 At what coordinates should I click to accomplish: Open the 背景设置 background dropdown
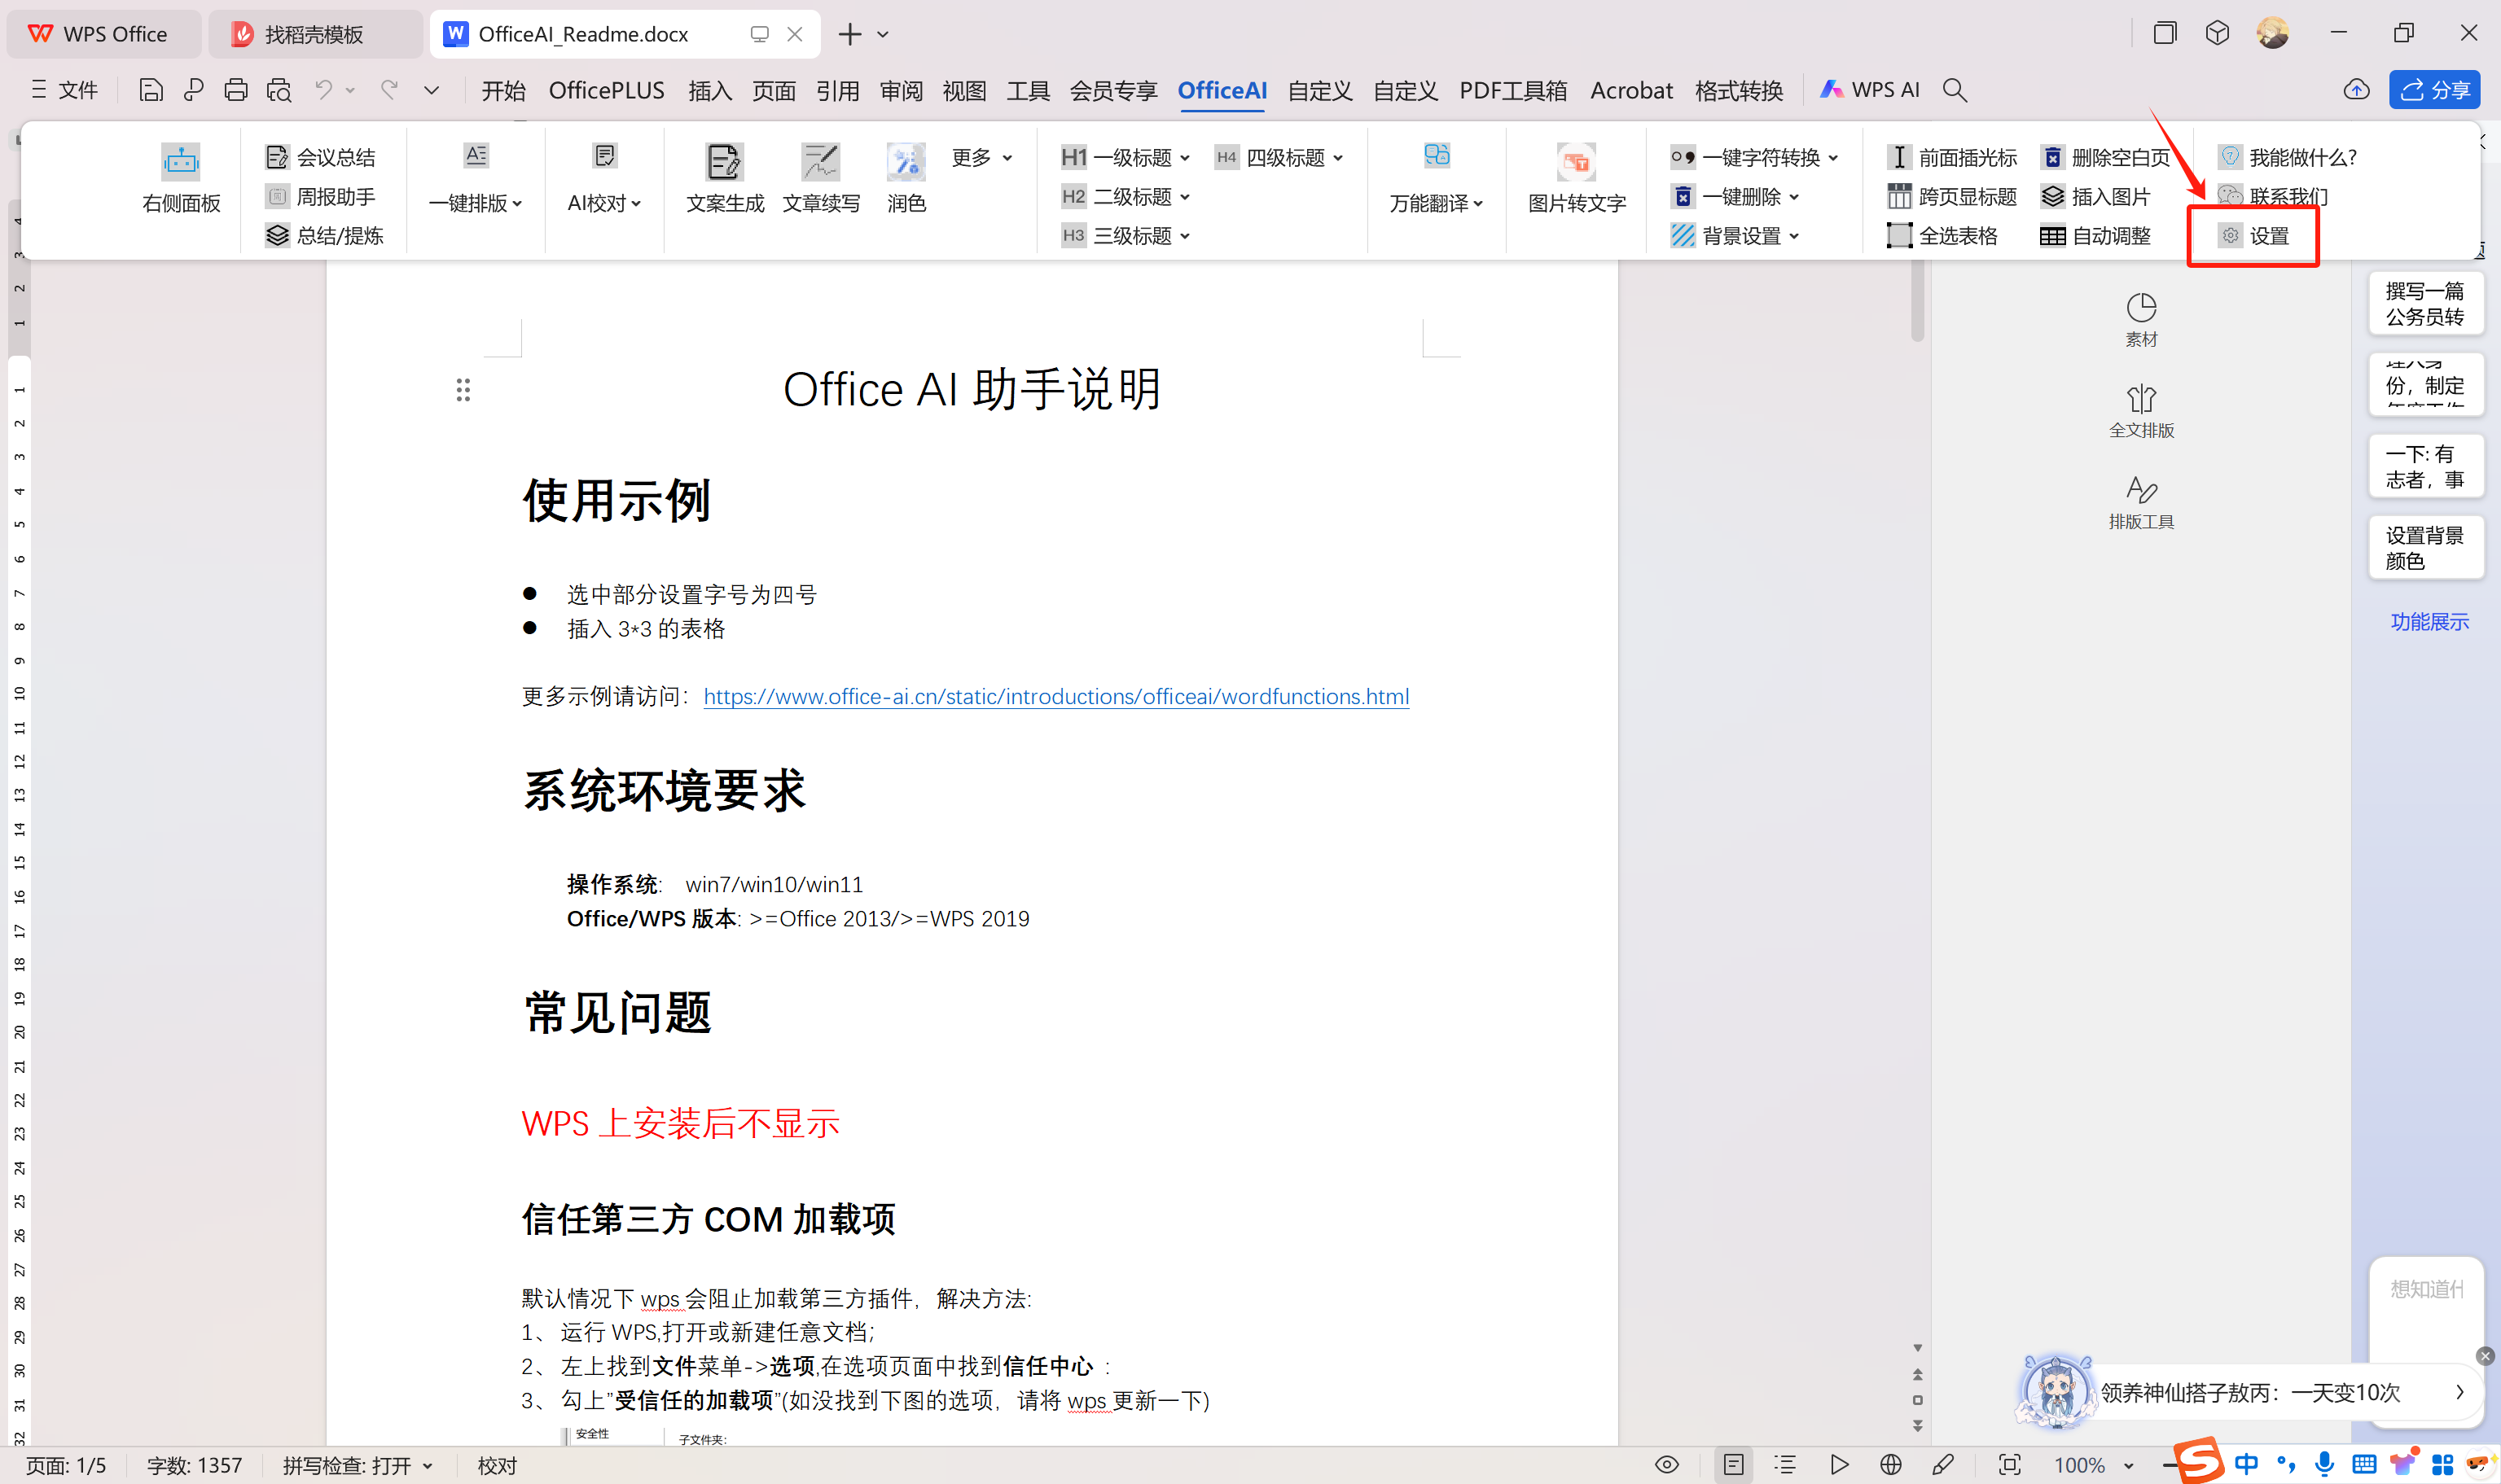point(1735,236)
